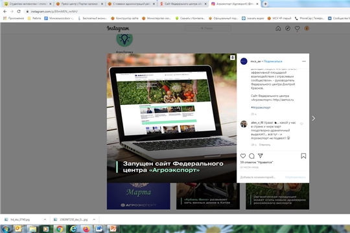Open the Explore compass icon
The height and width of the screenshot is (233, 350).
[288, 28]
